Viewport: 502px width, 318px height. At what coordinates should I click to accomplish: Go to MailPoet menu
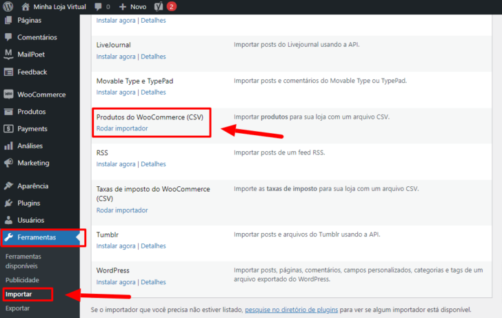click(31, 54)
